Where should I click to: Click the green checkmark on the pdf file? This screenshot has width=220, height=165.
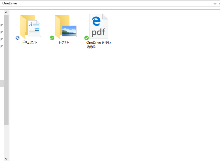pyautogui.click(x=87, y=38)
